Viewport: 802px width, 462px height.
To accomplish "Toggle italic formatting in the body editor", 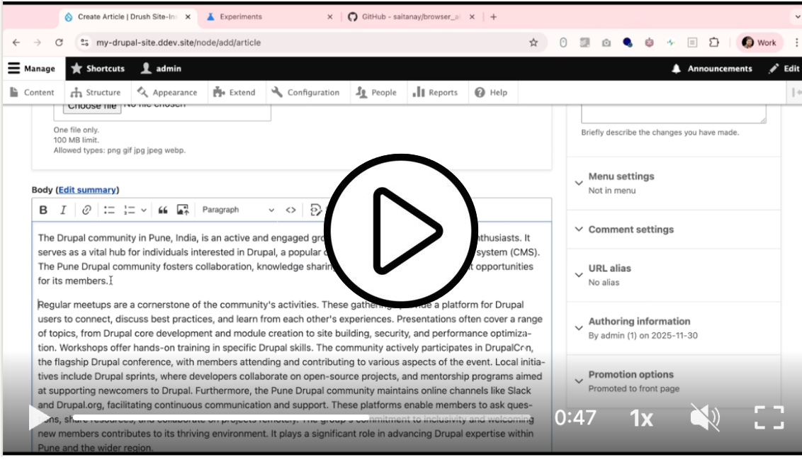I will point(63,210).
